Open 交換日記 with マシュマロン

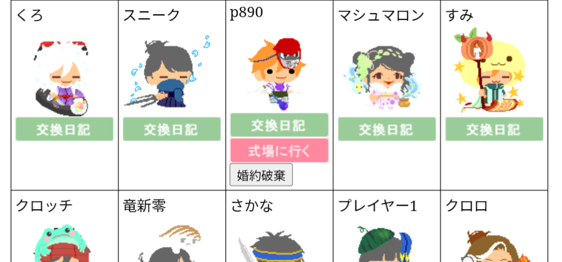[387, 129]
